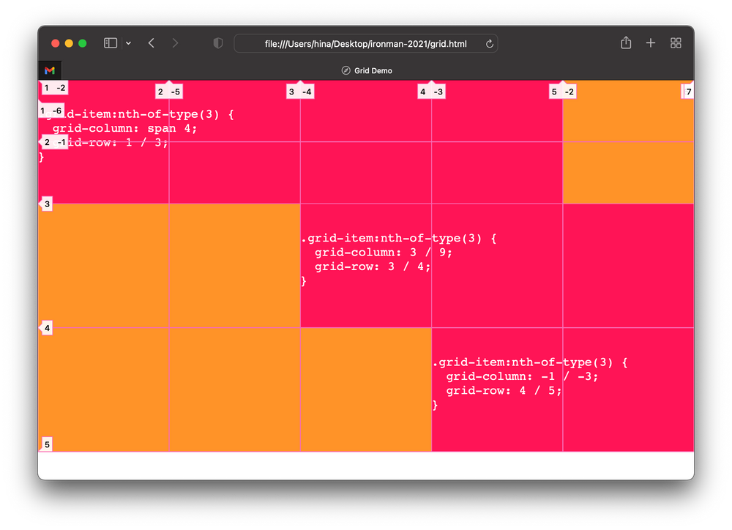This screenshot has height=530, width=732.
Task: Expand the sidebar chevron dropdown
Action: pyautogui.click(x=129, y=42)
